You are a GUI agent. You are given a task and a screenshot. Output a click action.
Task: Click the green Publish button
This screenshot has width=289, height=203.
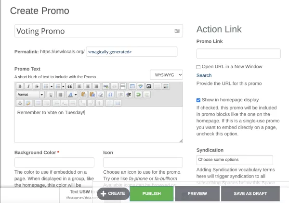point(152,193)
